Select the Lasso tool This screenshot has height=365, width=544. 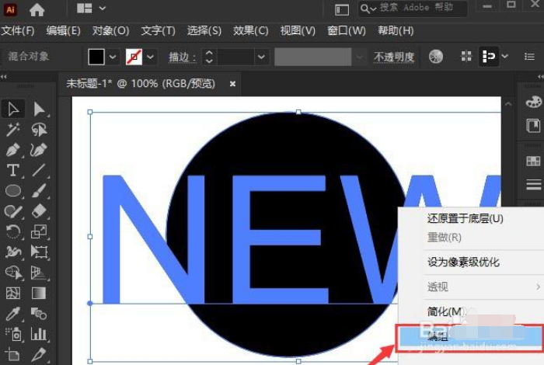tap(39, 130)
